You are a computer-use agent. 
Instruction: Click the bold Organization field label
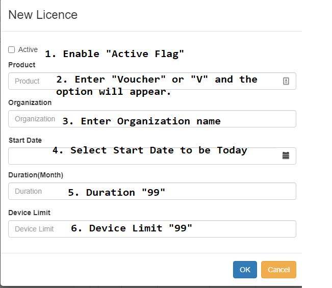click(30, 102)
